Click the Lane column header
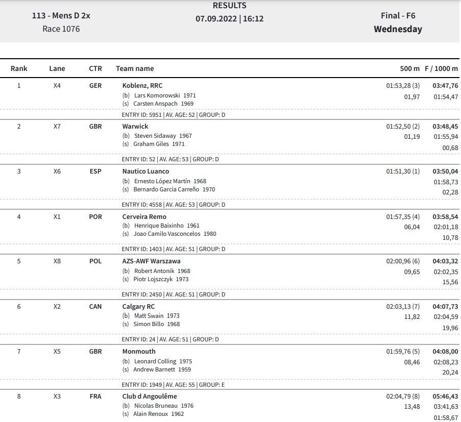This screenshot has height=422, width=461. pos(57,68)
